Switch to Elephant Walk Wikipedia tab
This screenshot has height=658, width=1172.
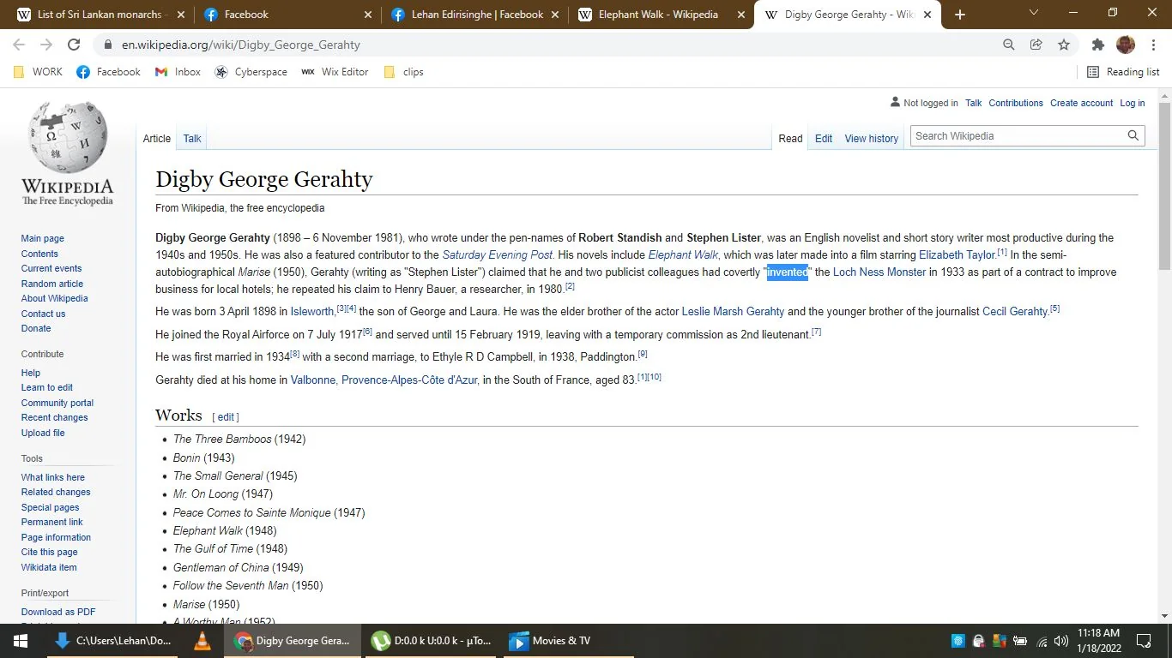coord(661,15)
